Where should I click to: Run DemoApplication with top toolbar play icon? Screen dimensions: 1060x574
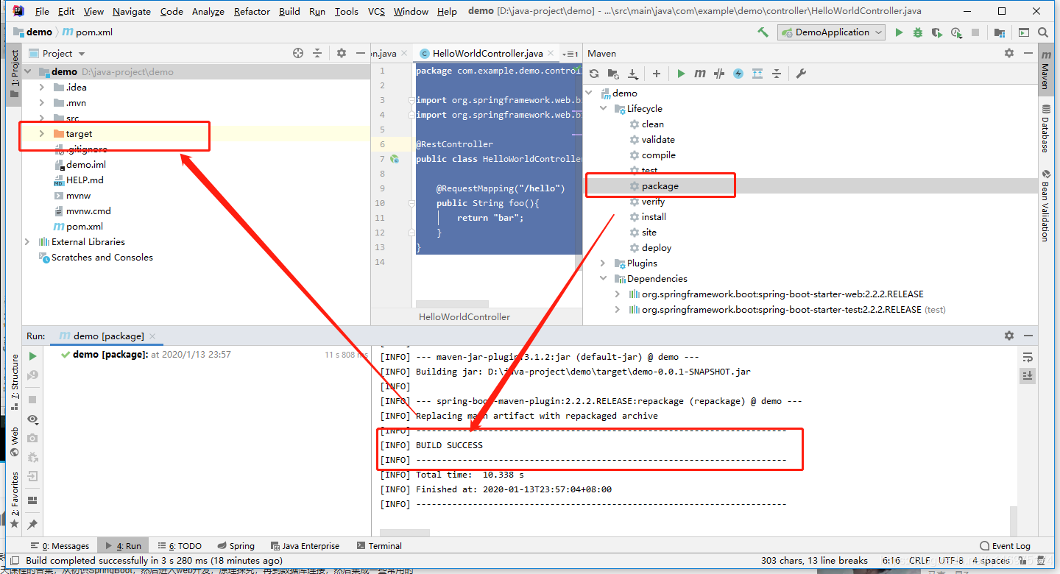899,32
